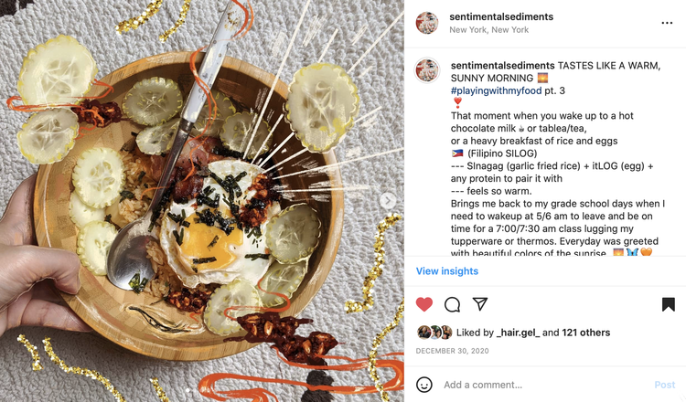Click the liker avatars beside Liked by

(434, 333)
